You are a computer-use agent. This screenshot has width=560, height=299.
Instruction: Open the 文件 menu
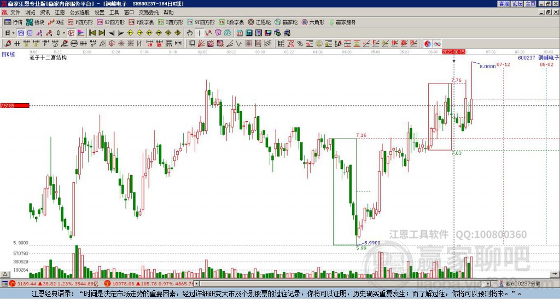[x=15, y=13]
